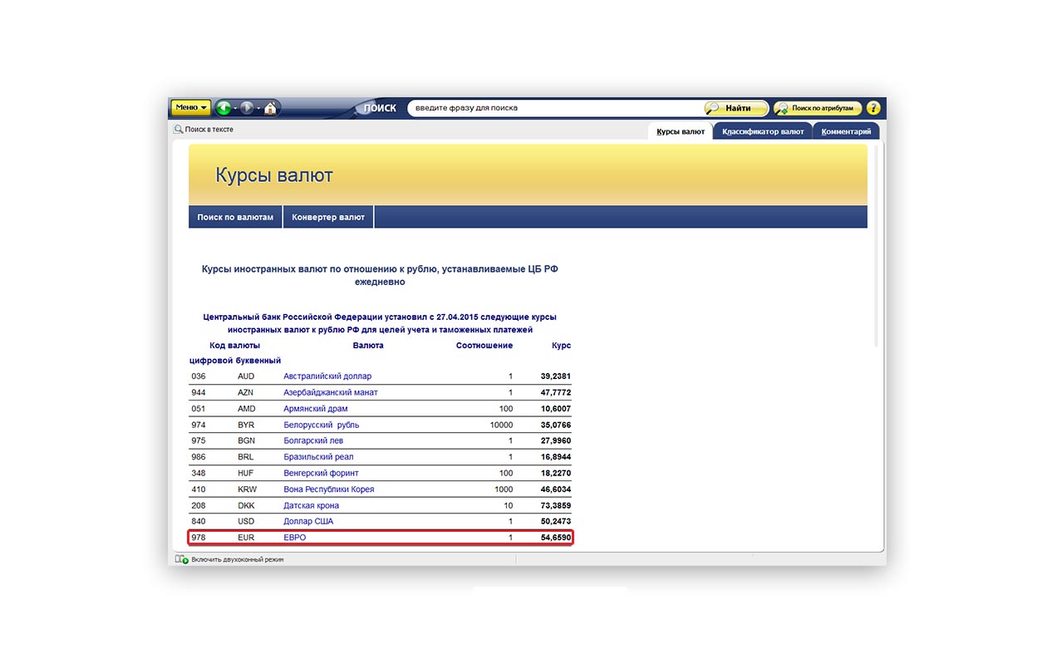Select the ratio value 10000
The image size is (1052, 649).
(501, 425)
